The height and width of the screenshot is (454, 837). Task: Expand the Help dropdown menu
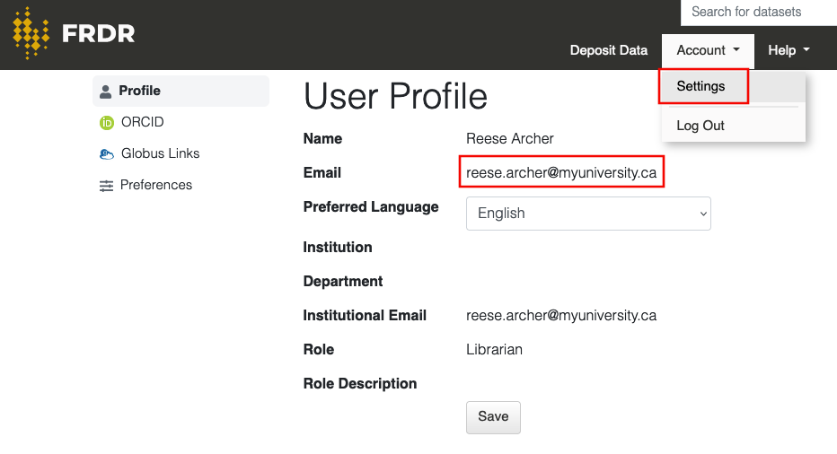(789, 50)
